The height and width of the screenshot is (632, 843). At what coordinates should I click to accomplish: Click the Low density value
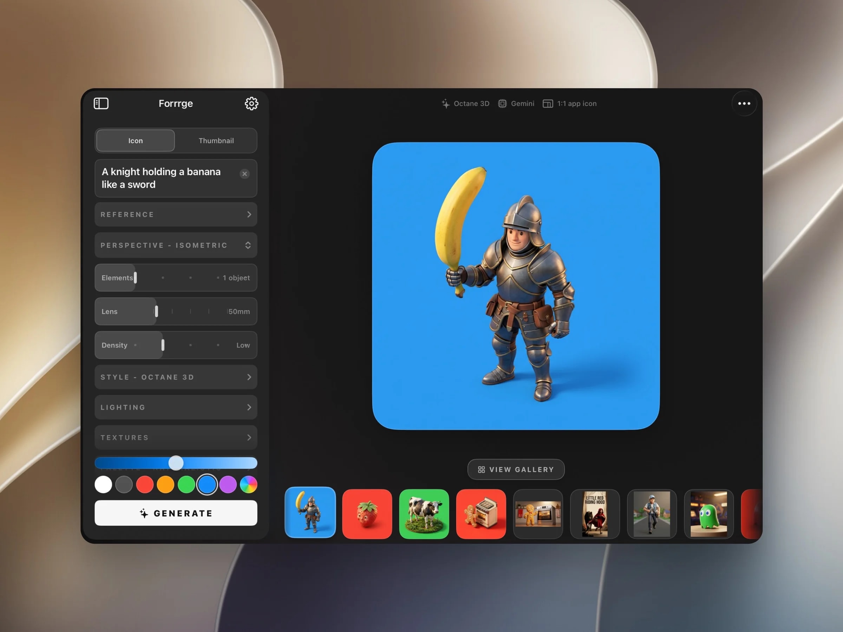coord(243,345)
